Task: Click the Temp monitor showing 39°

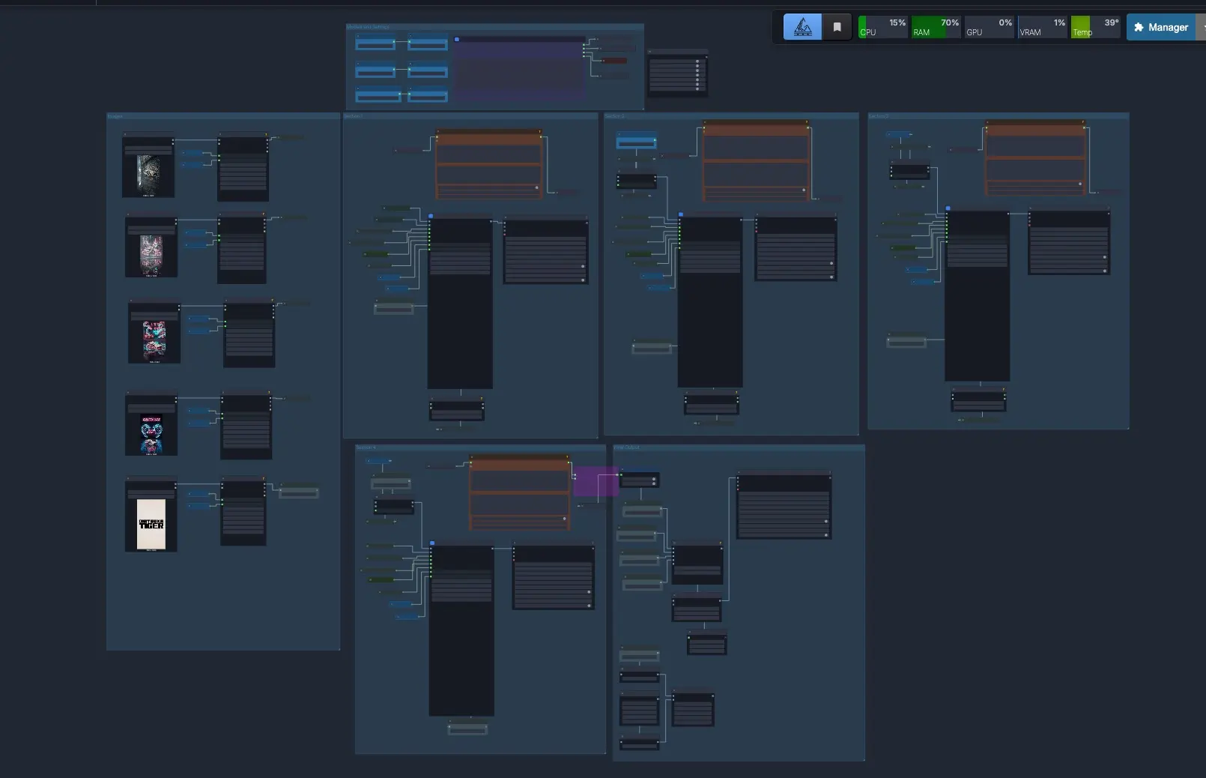Action: point(1095,27)
